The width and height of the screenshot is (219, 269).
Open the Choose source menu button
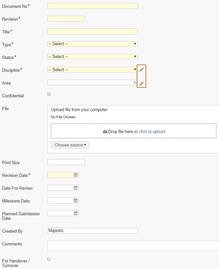[x=70, y=145]
